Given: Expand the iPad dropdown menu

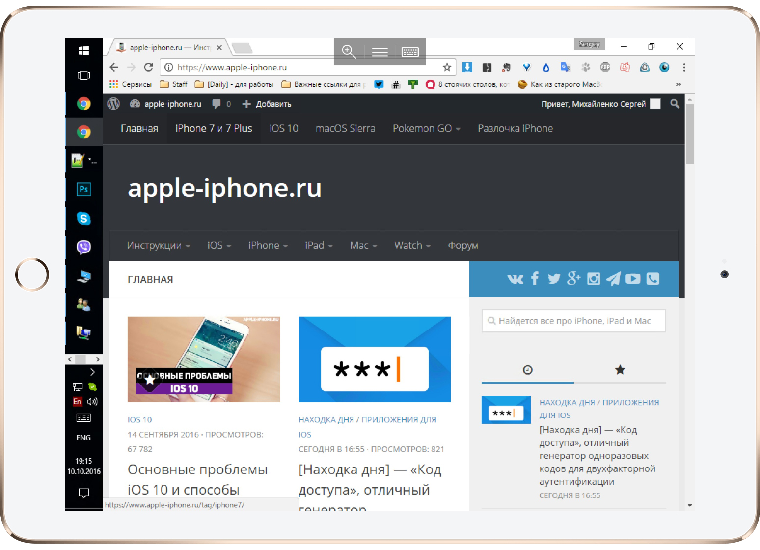Looking at the screenshot, I should pos(319,246).
